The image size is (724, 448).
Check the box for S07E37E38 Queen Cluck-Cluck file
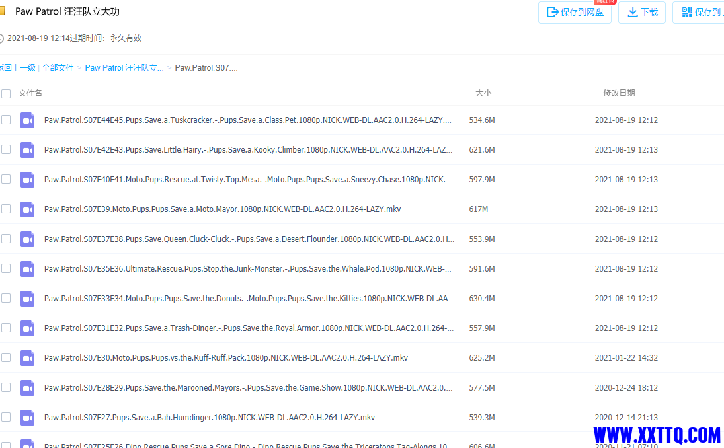[x=6, y=239]
